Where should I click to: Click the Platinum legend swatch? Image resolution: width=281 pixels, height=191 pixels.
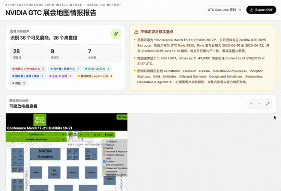click(105, 145)
